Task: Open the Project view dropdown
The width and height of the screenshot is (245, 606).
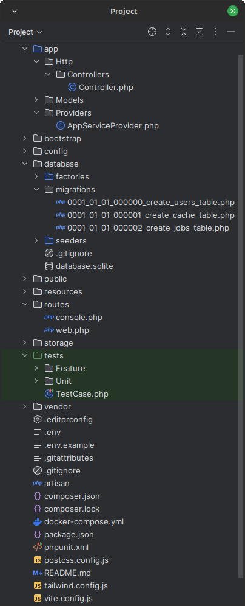Action: pyautogui.click(x=25, y=32)
